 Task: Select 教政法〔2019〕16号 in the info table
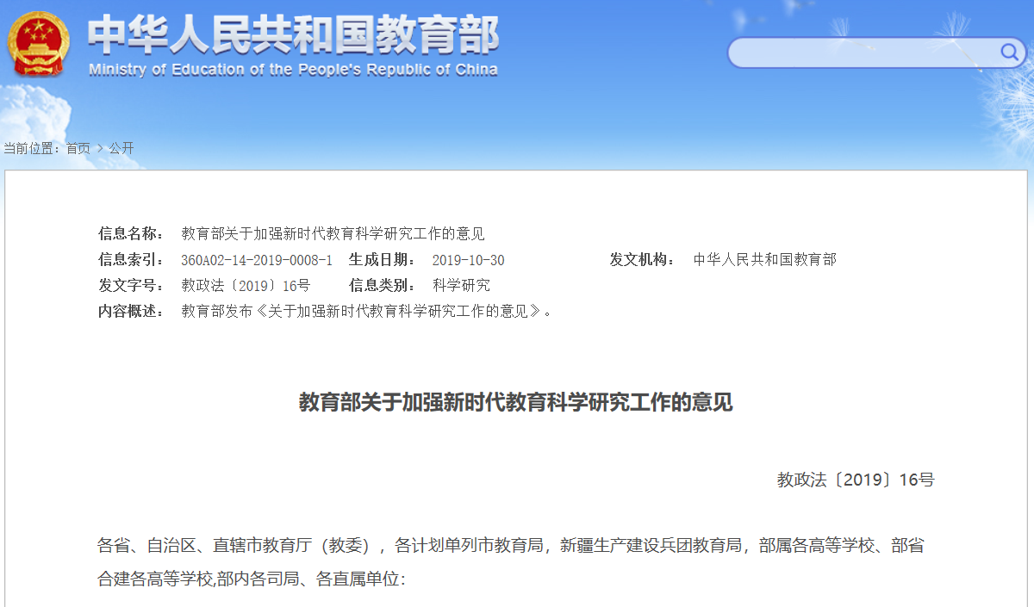246,285
